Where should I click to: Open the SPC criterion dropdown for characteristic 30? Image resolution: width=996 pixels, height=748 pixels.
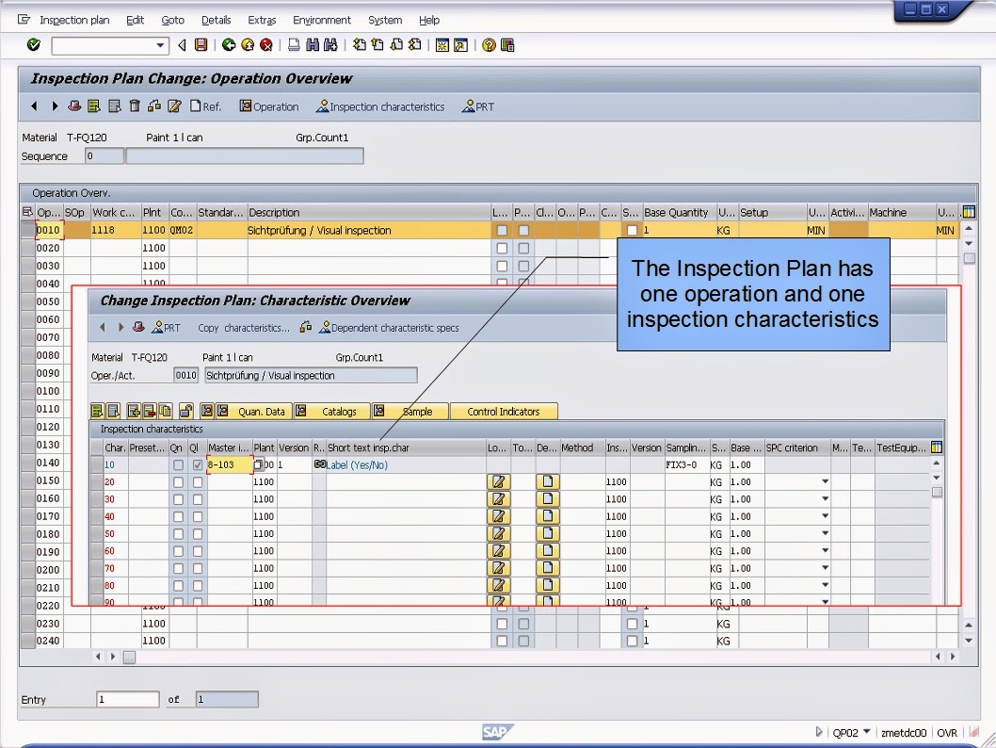point(826,498)
